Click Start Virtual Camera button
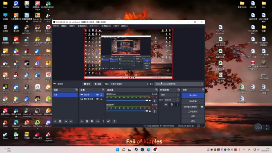Screen dimensions: 272x153 tap(191, 107)
